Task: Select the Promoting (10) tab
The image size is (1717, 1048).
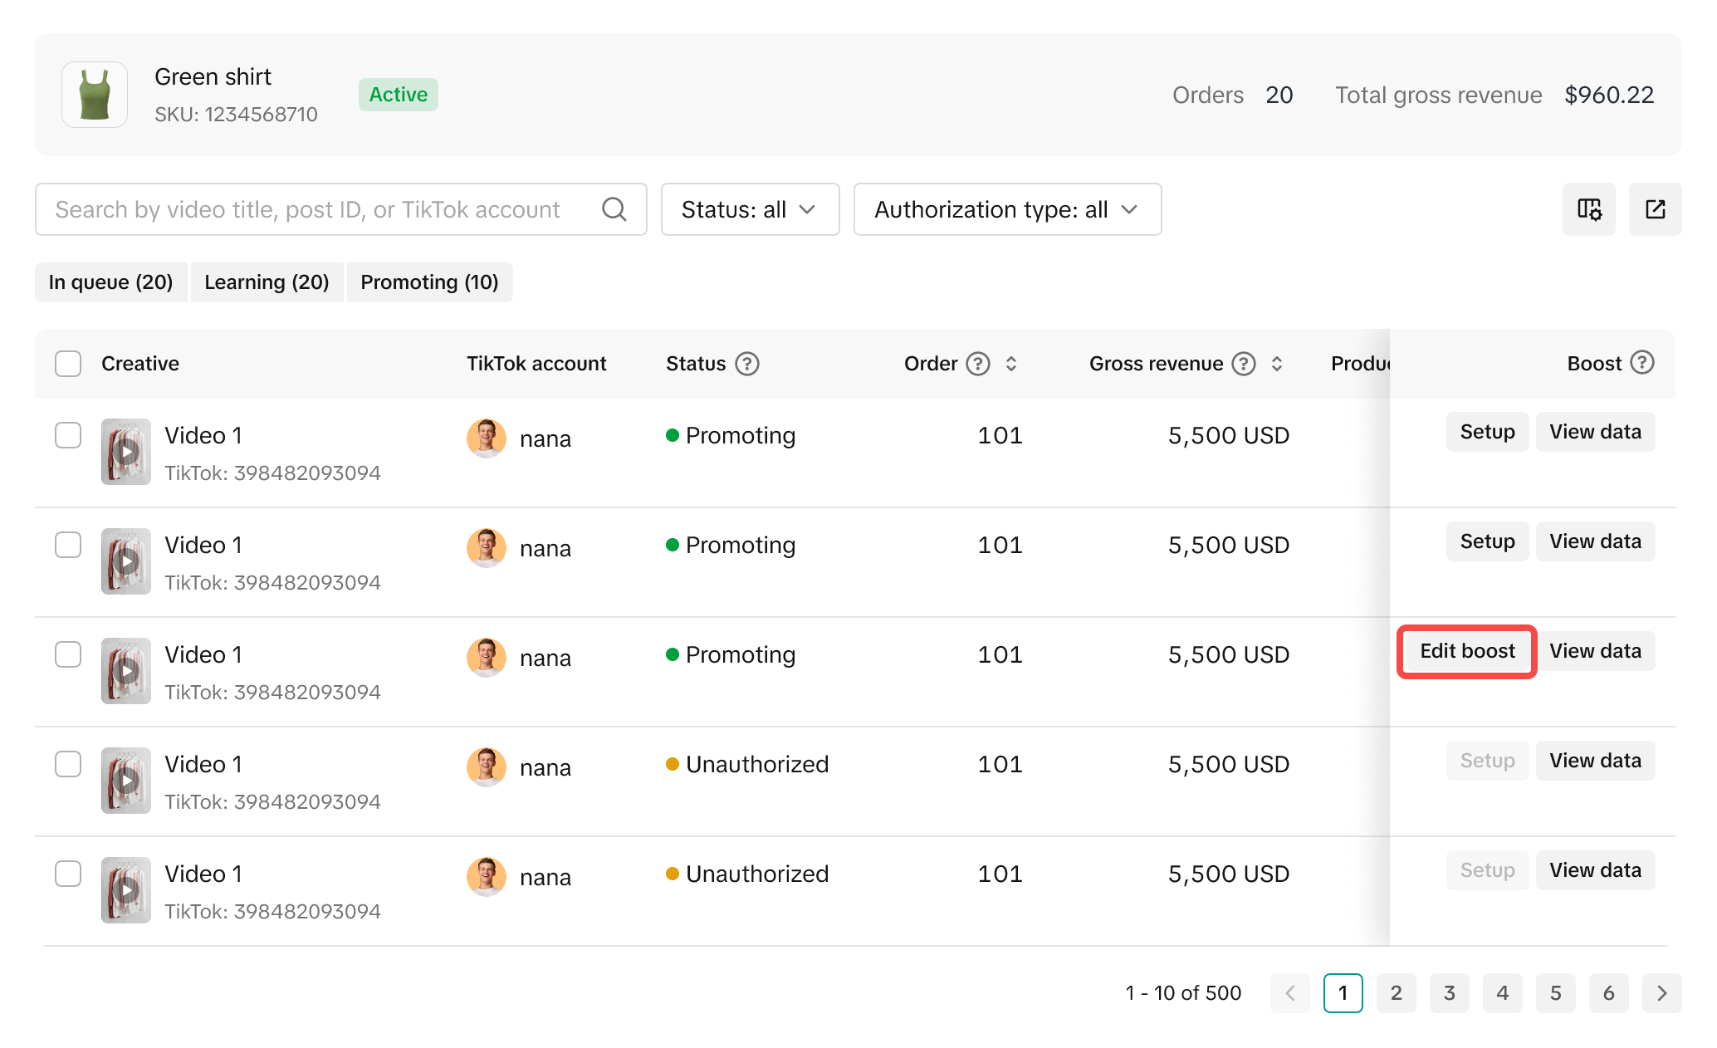Action: pyautogui.click(x=429, y=282)
